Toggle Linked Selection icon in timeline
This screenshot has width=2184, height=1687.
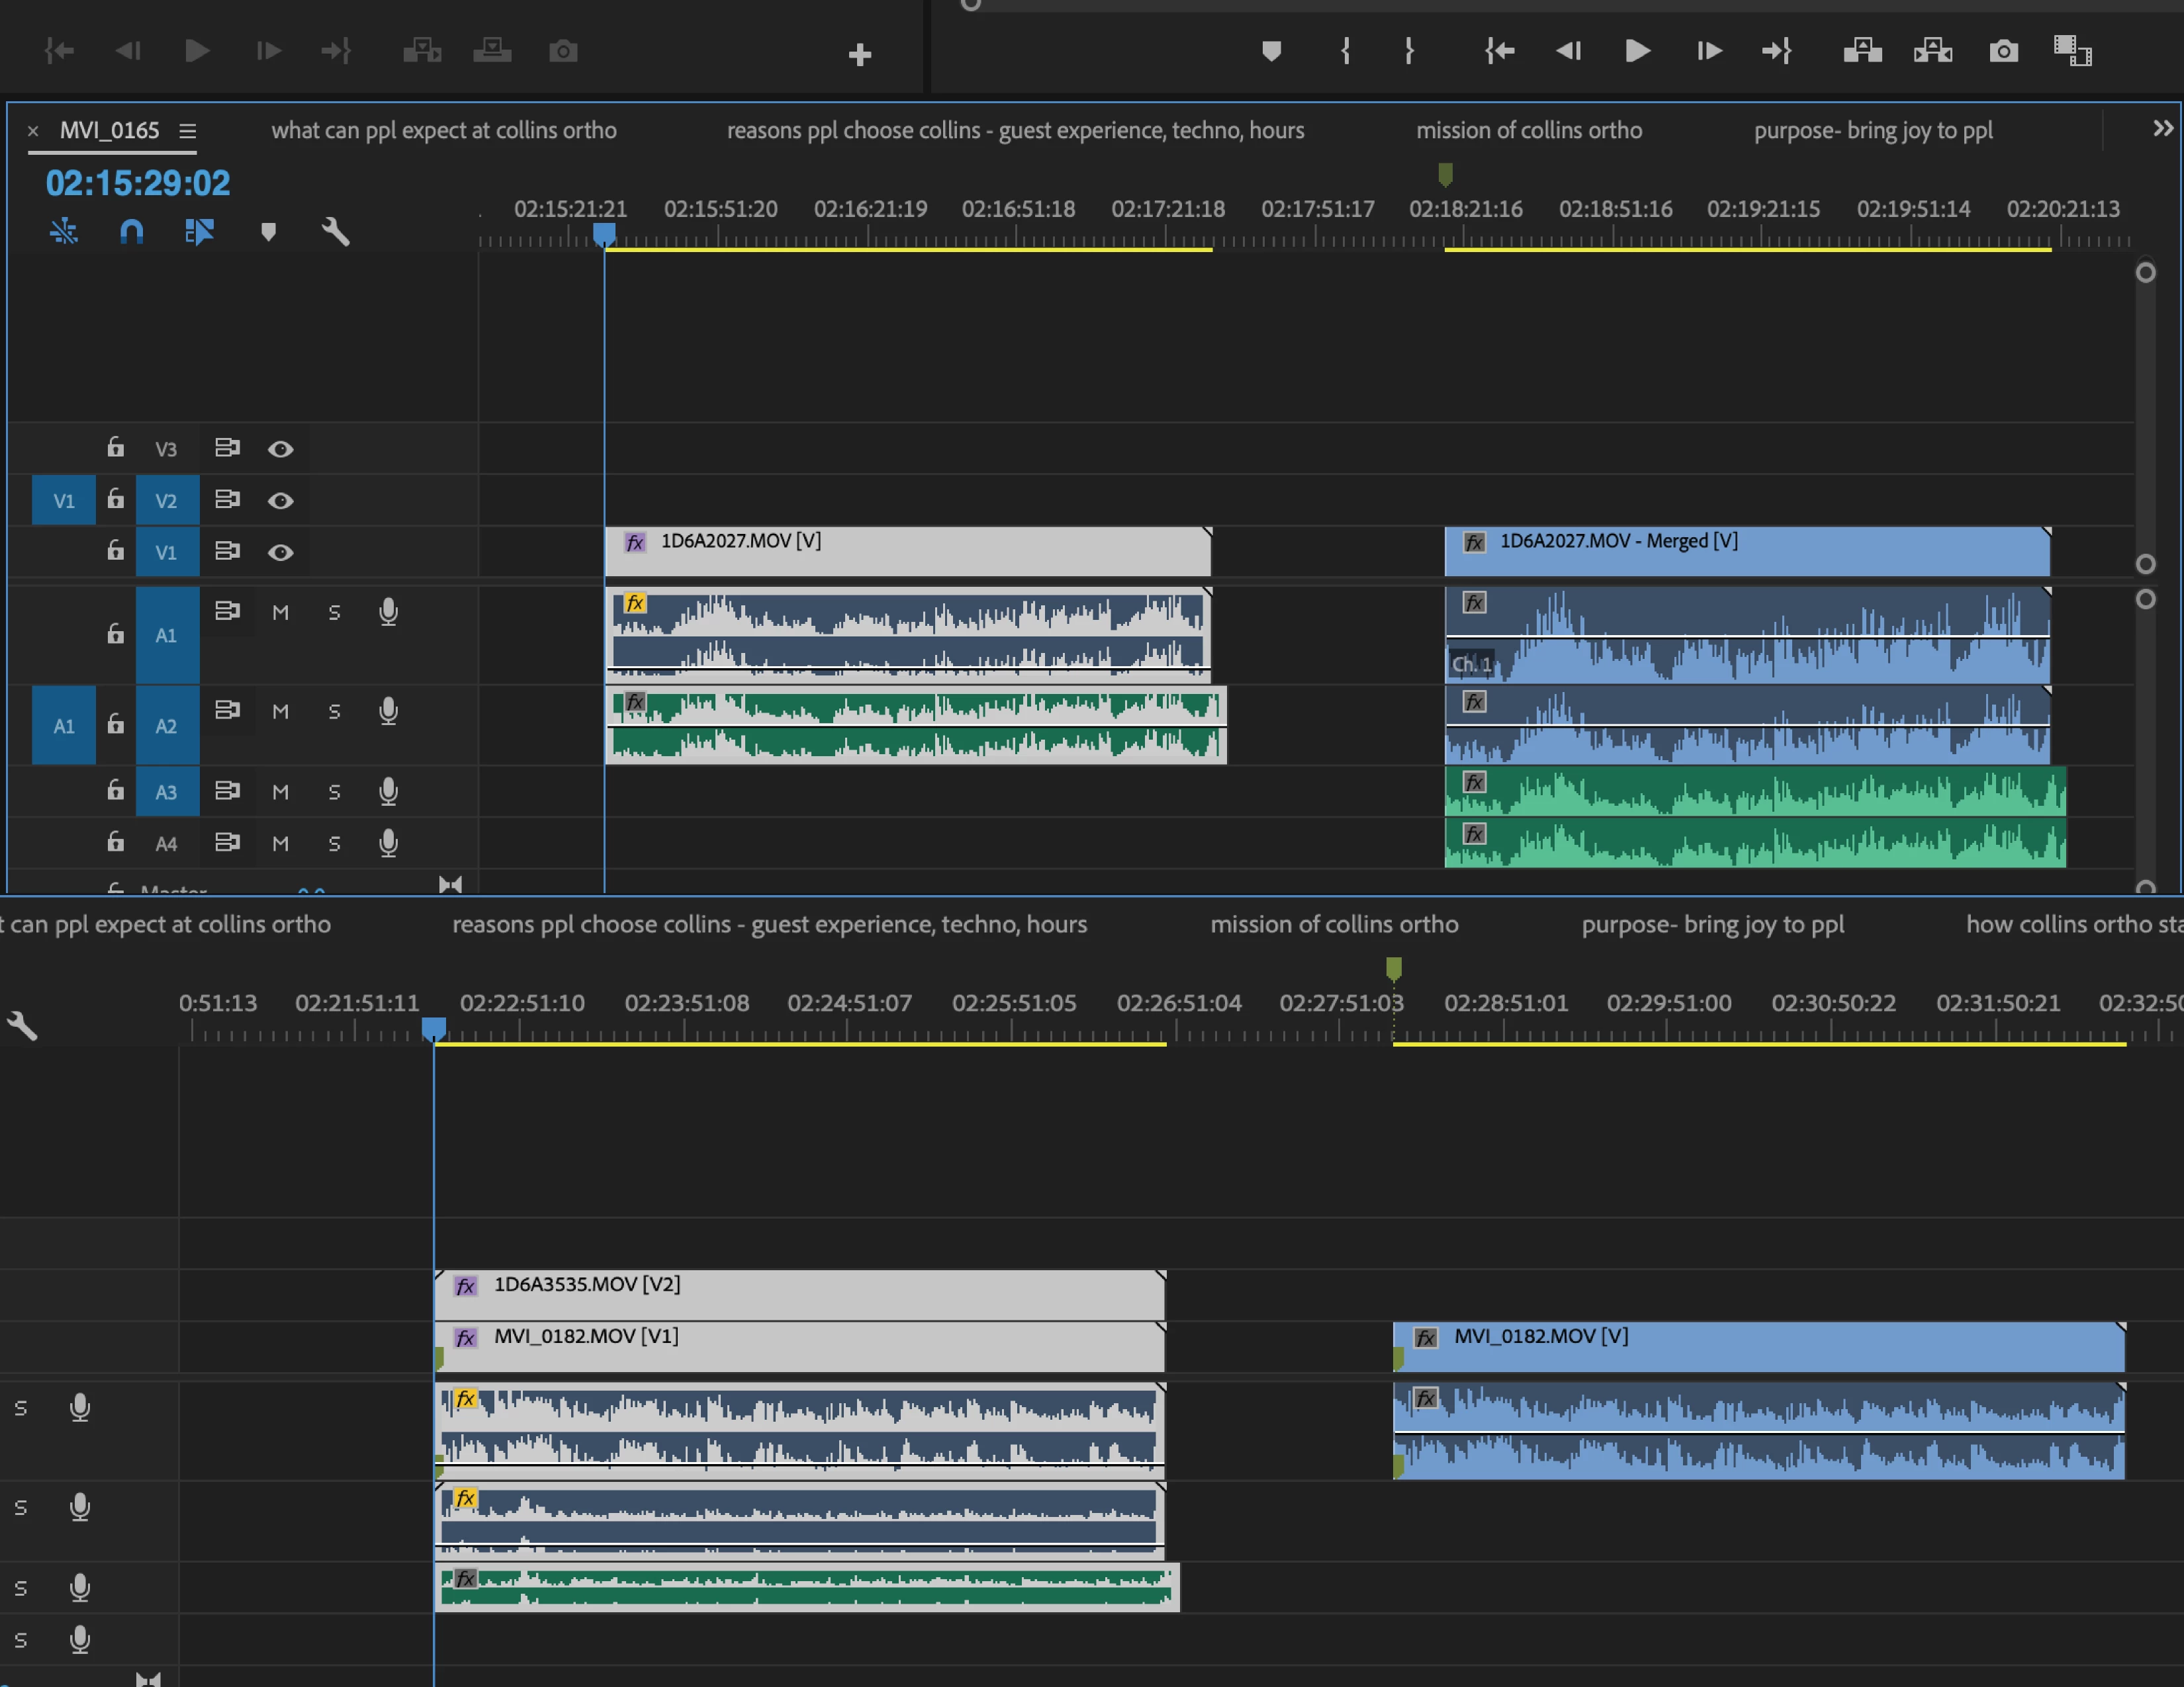click(x=199, y=232)
